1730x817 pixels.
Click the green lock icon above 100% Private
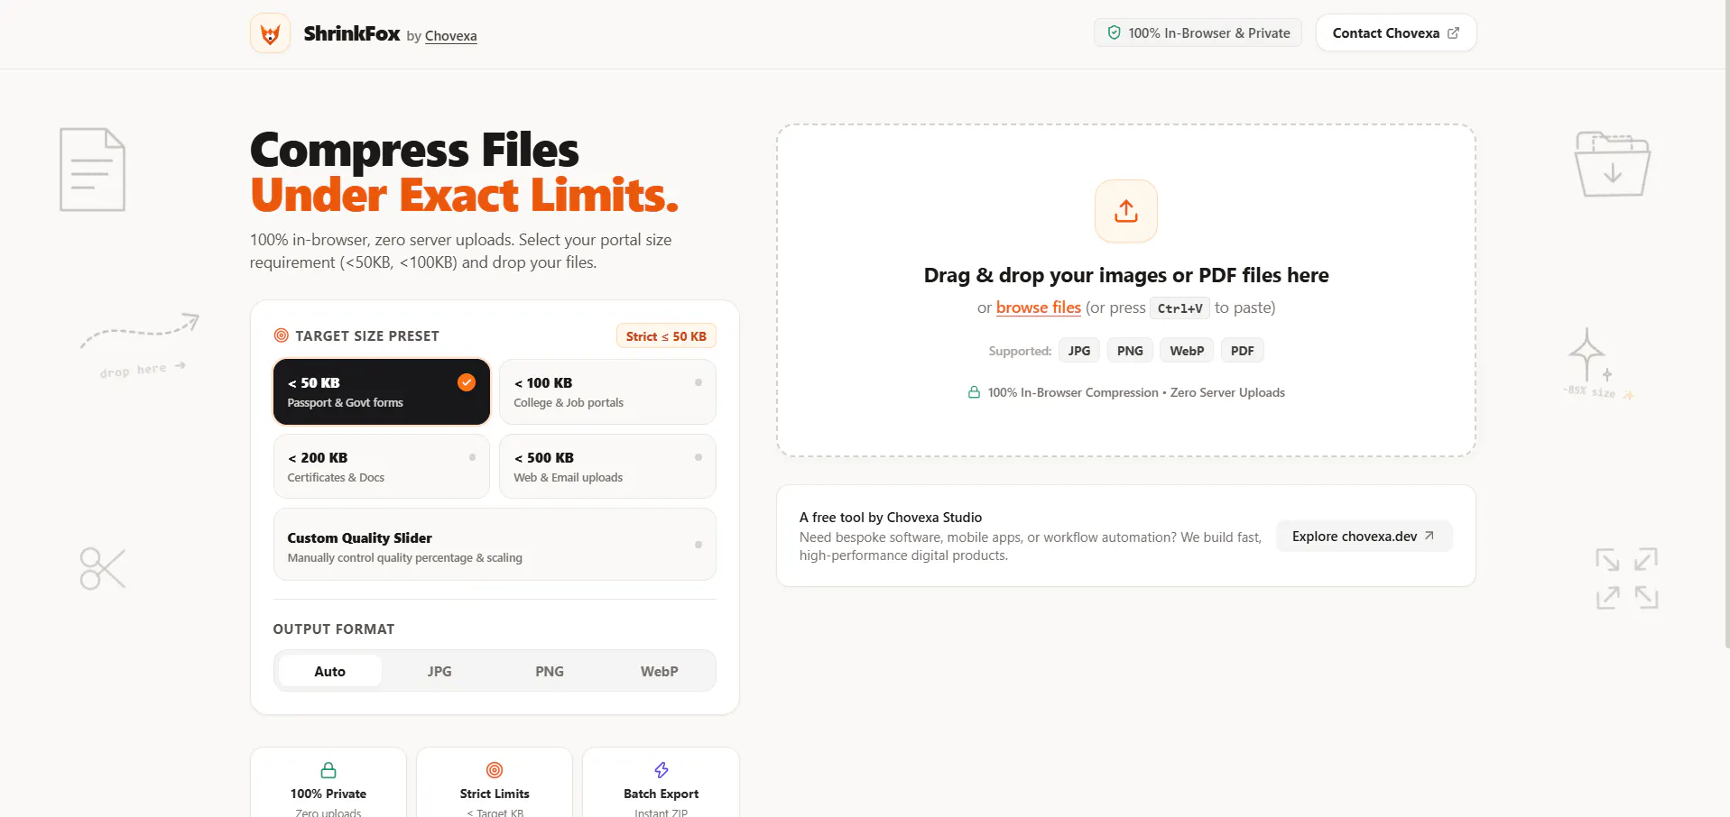coord(328,770)
